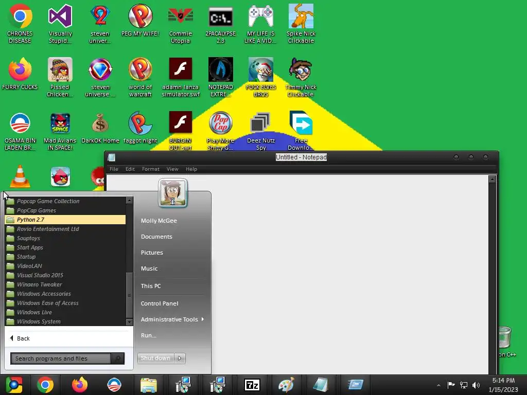Select the Timmy Nick Clickable icon
The width and height of the screenshot is (527, 395).
(301, 77)
